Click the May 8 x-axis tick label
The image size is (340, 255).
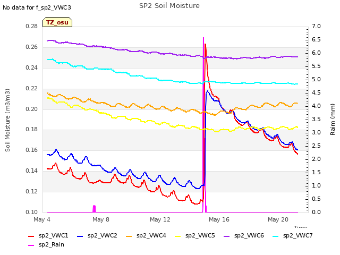click(x=101, y=219)
